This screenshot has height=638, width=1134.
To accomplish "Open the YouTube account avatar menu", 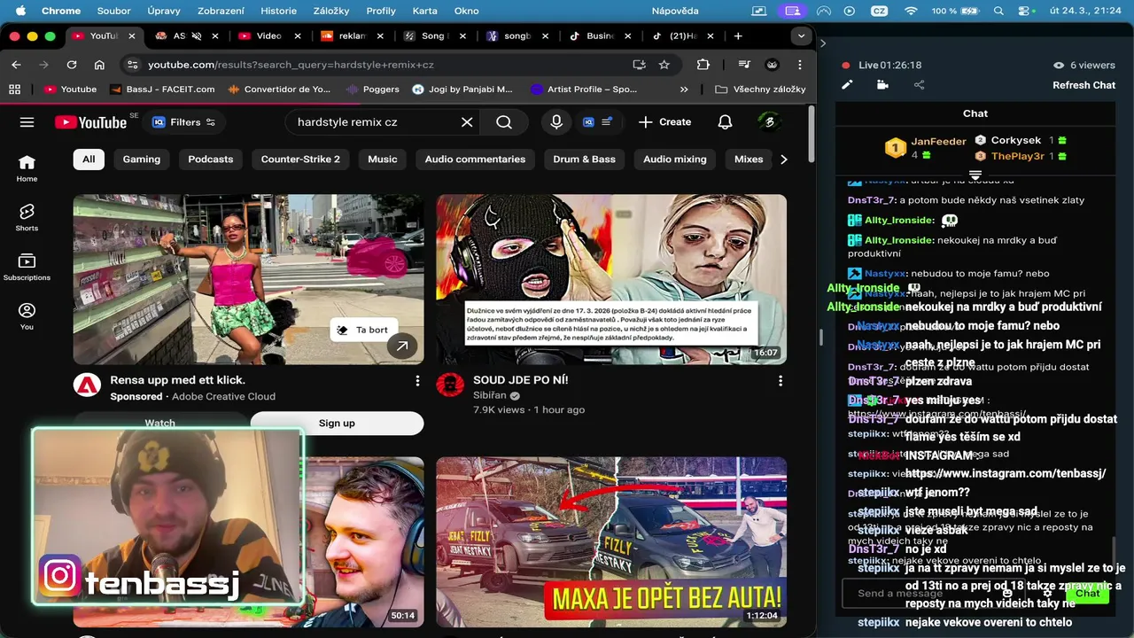I will (769, 122).
